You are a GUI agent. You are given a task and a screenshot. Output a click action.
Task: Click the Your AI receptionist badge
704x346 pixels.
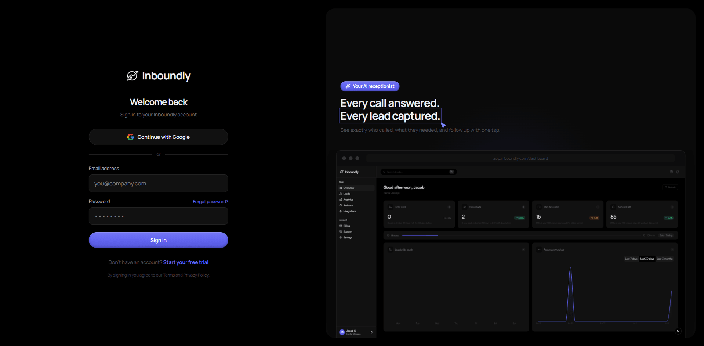tap(370, 86)
